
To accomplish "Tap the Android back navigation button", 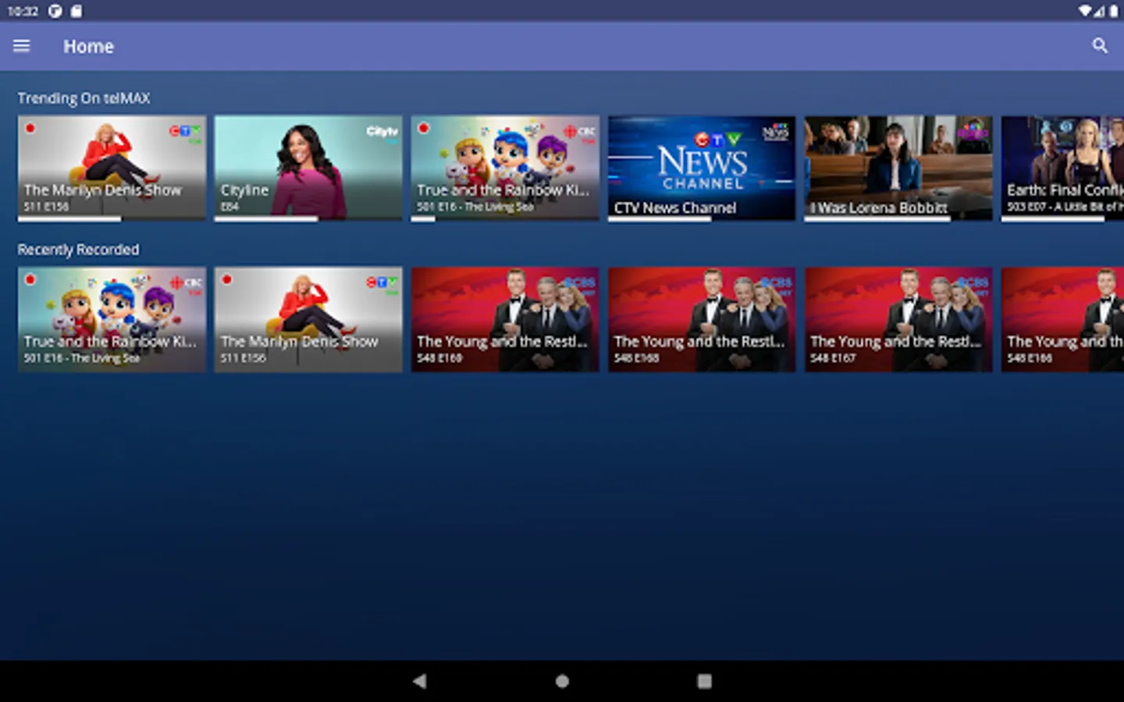I will coord(420,681).
